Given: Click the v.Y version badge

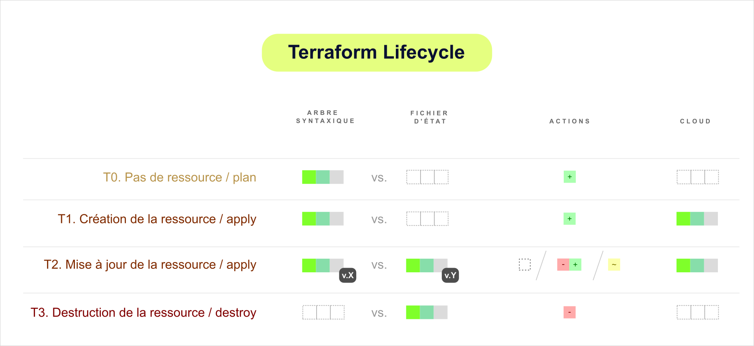Looking at the screenshot, I should [x=450, y=275].
